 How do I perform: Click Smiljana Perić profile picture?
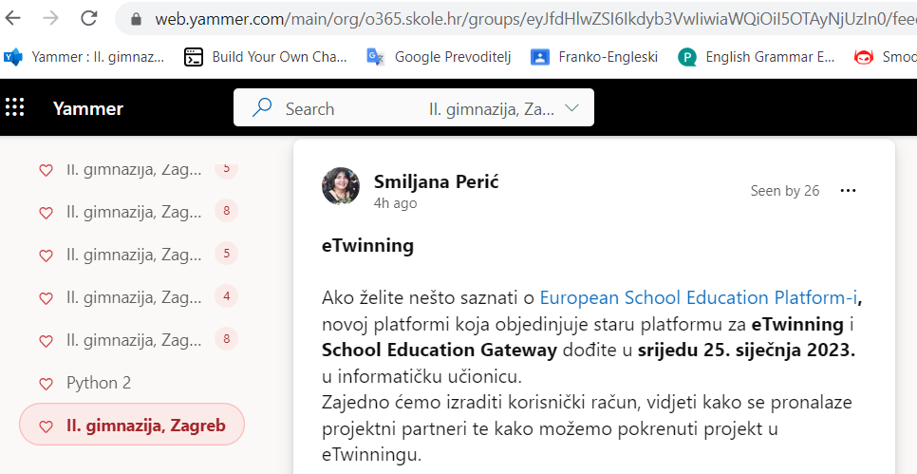[341, 186]
